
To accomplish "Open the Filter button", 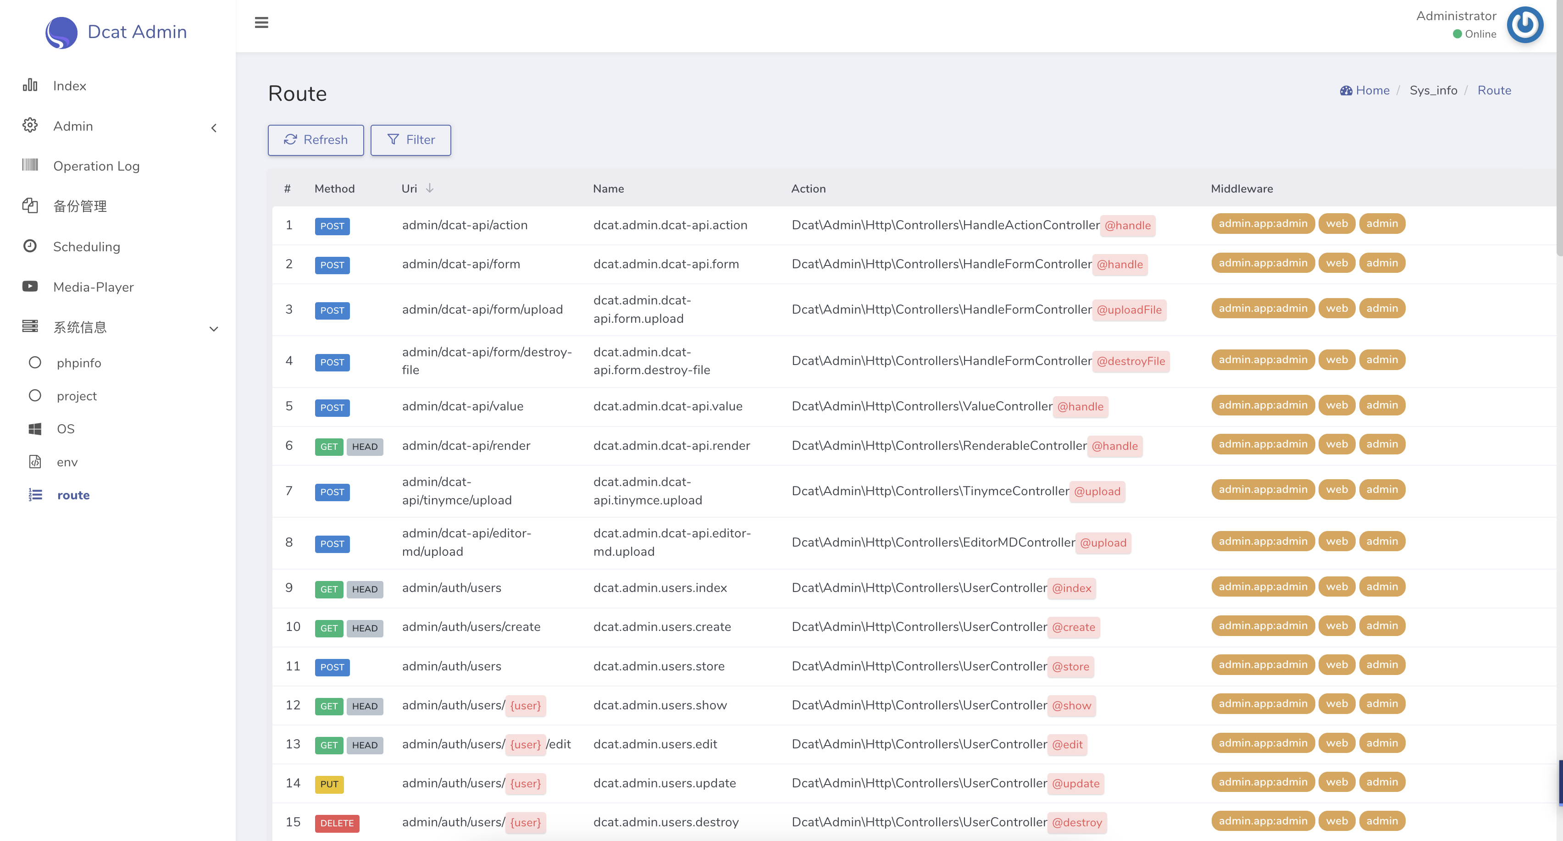I will [x=411, y=140].
